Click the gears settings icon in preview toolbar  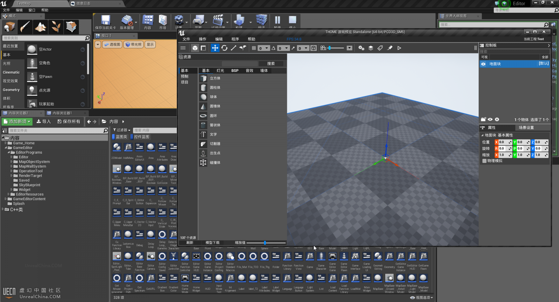point(361,48)
